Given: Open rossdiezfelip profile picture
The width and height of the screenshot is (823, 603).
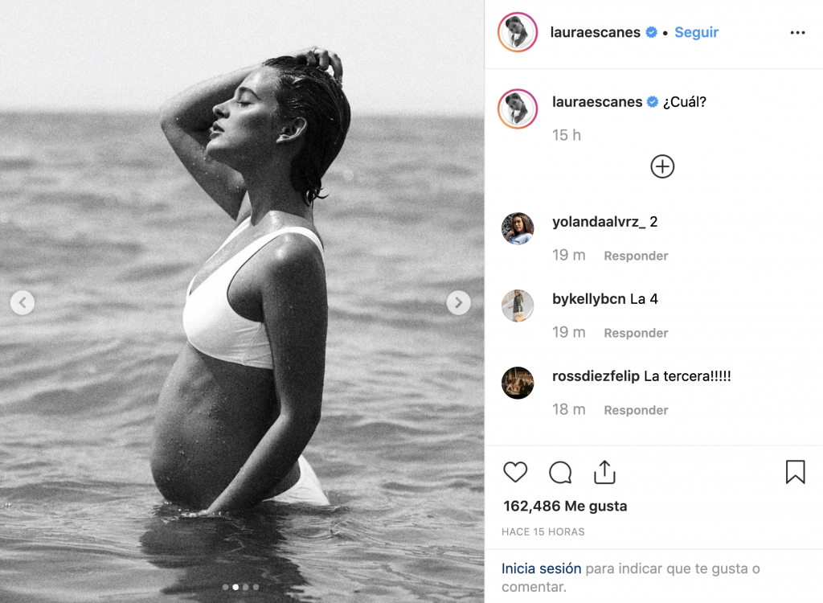Looking at the screenshot, I should [517, 383].
